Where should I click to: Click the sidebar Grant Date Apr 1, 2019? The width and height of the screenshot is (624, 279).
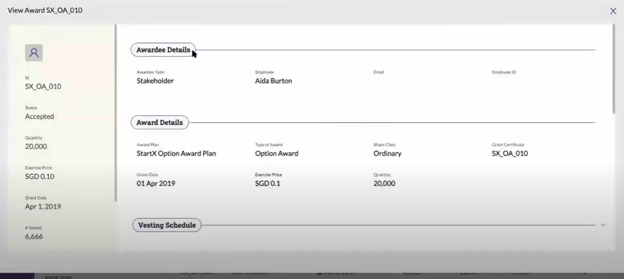pyautogui.click(x=43, y=207)
